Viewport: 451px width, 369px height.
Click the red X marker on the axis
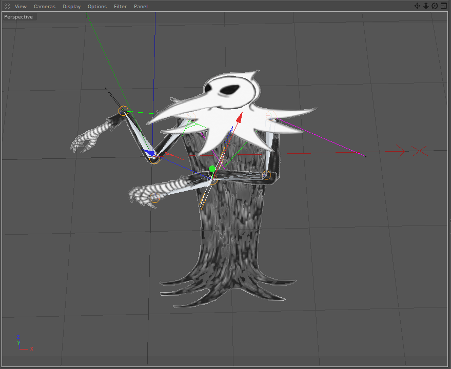coord(420,151)
